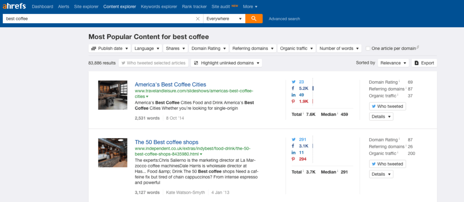Click Facebook icon beside 5.2K shares

(x=294, y=88)
